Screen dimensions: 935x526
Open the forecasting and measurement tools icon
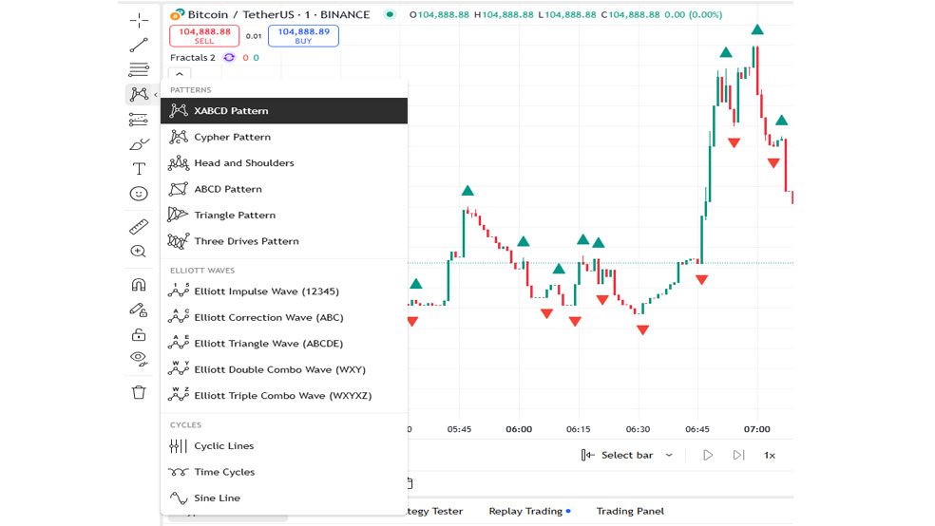(x=139, y=119)
